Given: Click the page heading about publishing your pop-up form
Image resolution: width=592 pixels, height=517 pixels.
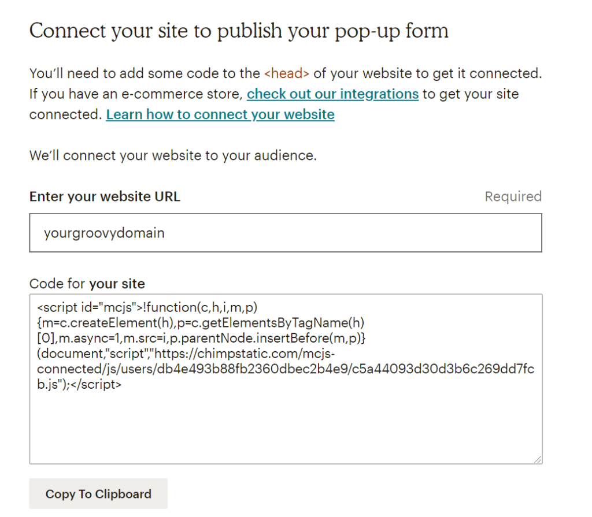Looking at the screenshot, I should point(239,31).
